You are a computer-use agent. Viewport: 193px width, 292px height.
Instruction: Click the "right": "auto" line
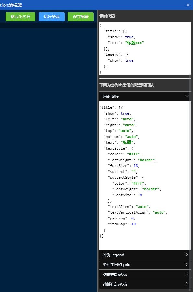pyautogui.click(x=121, y=125)
